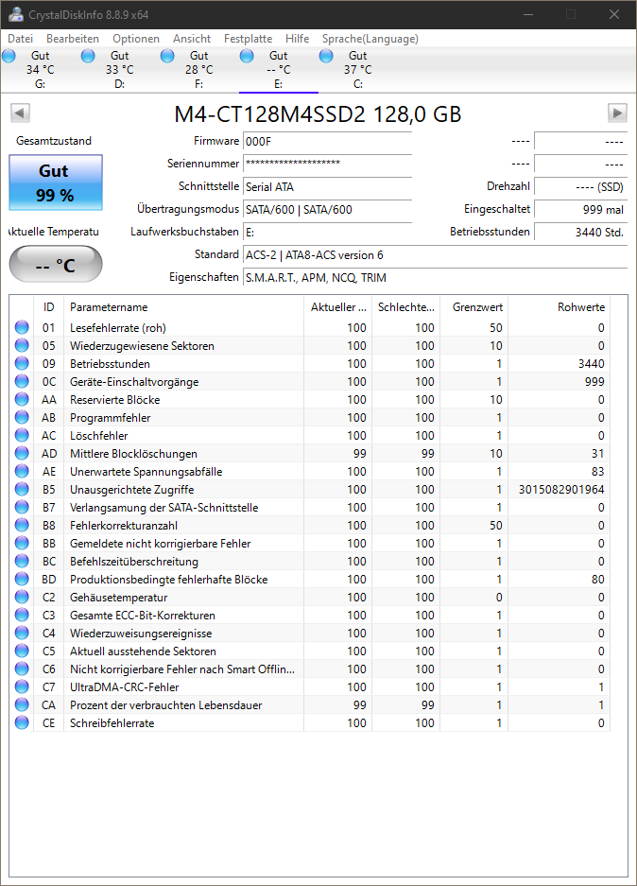This screenshot has width=637, height=886.
Task: Select the G: drive status orb
Action: click(9, 56)
